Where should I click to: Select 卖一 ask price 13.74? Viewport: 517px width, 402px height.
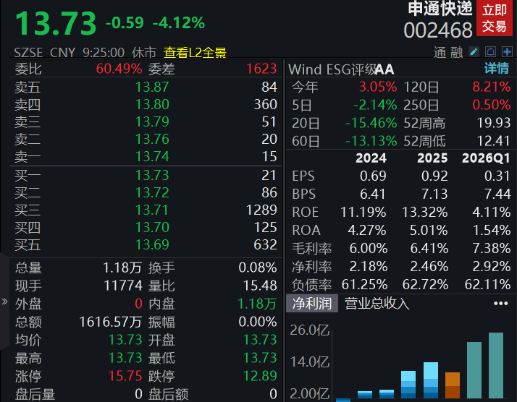152,156
